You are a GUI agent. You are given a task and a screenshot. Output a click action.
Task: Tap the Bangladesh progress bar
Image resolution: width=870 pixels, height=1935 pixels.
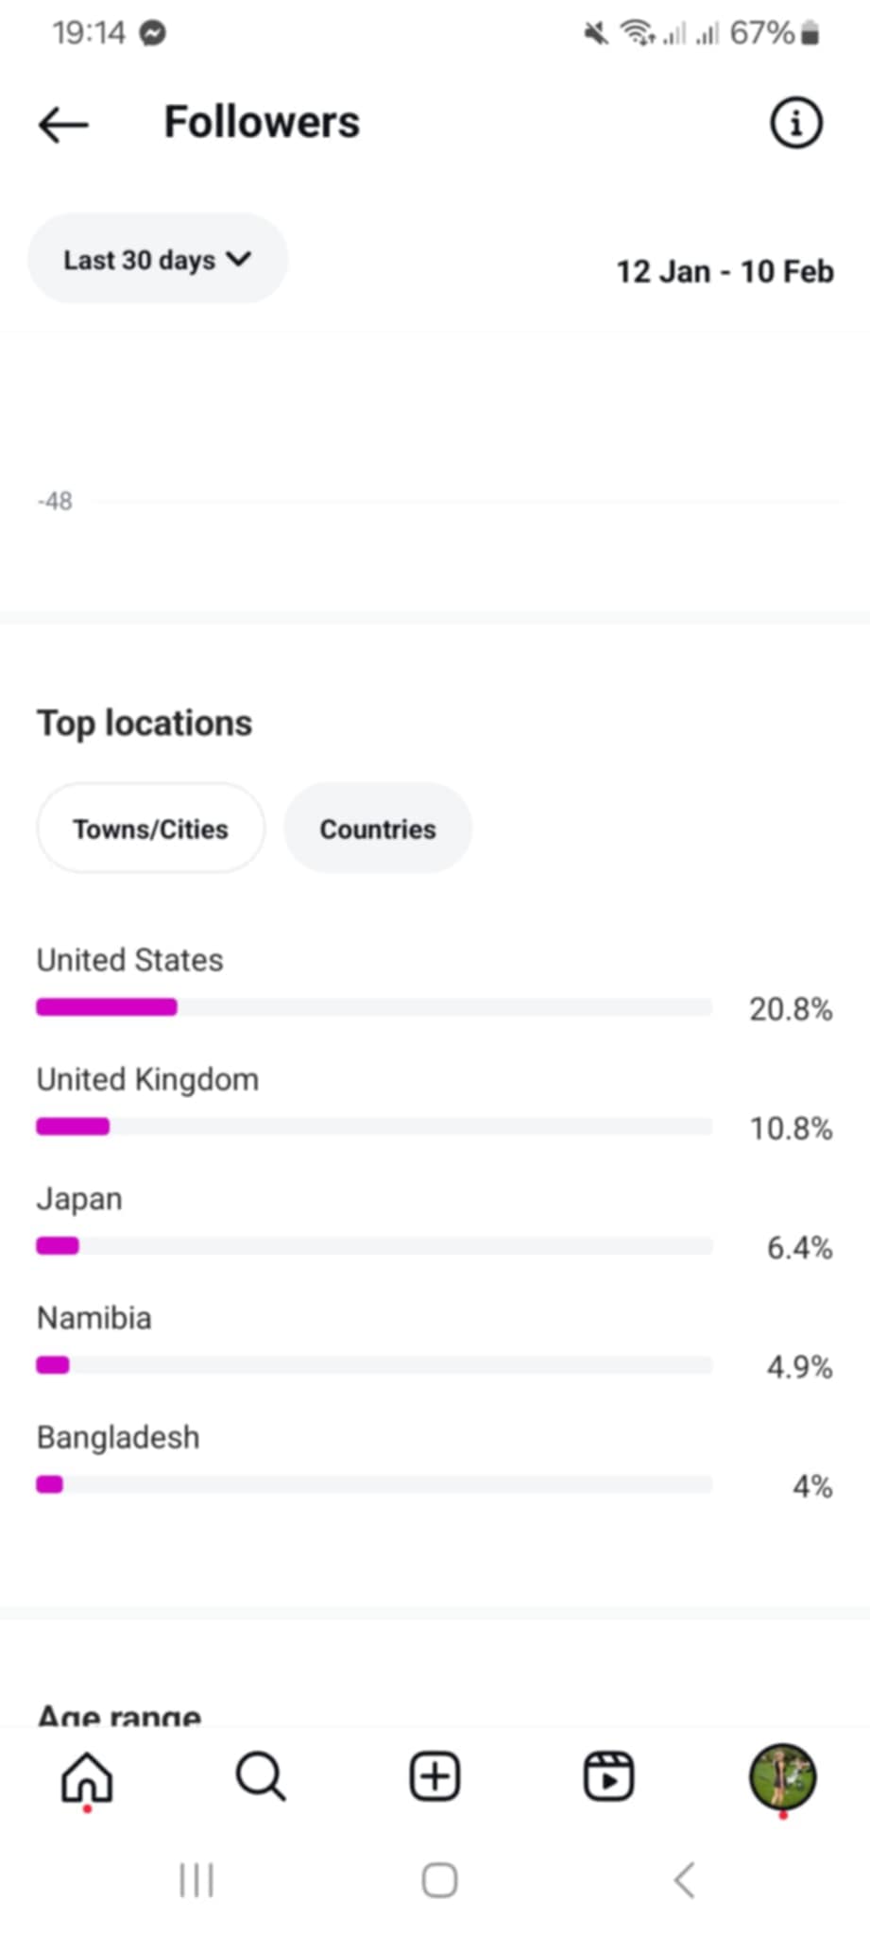click(374, 1485)
